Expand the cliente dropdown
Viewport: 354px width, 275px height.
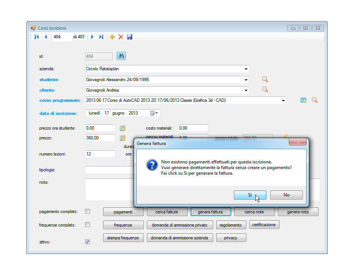click(x=246, y=90)
